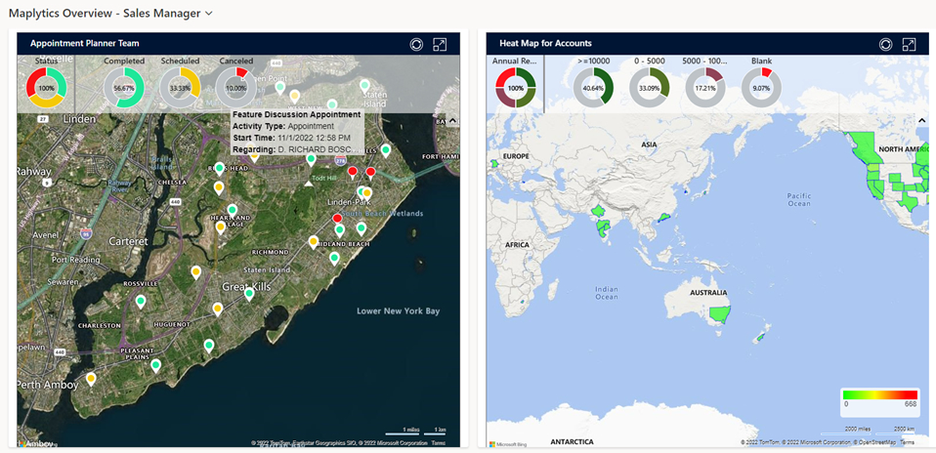Select the Blank 9.07% donut chart

[x=762, y=87]
